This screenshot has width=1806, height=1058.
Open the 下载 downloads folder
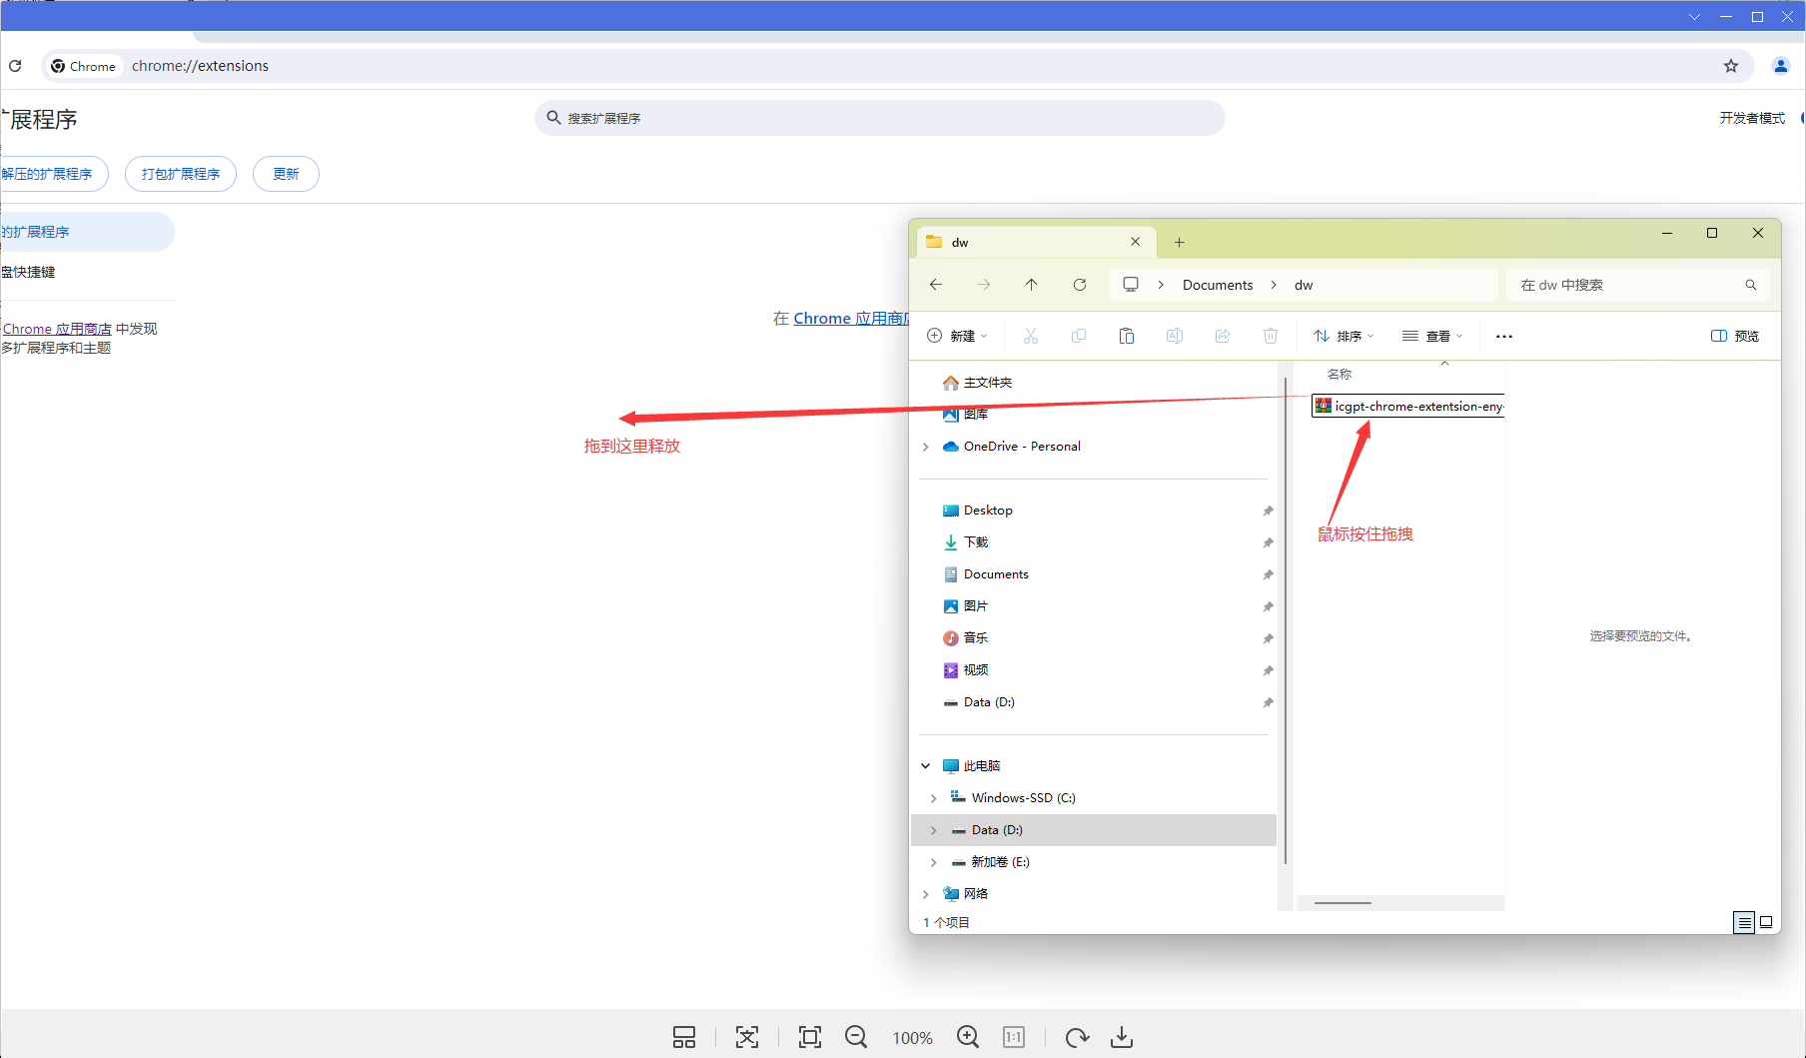pos(966,542)
